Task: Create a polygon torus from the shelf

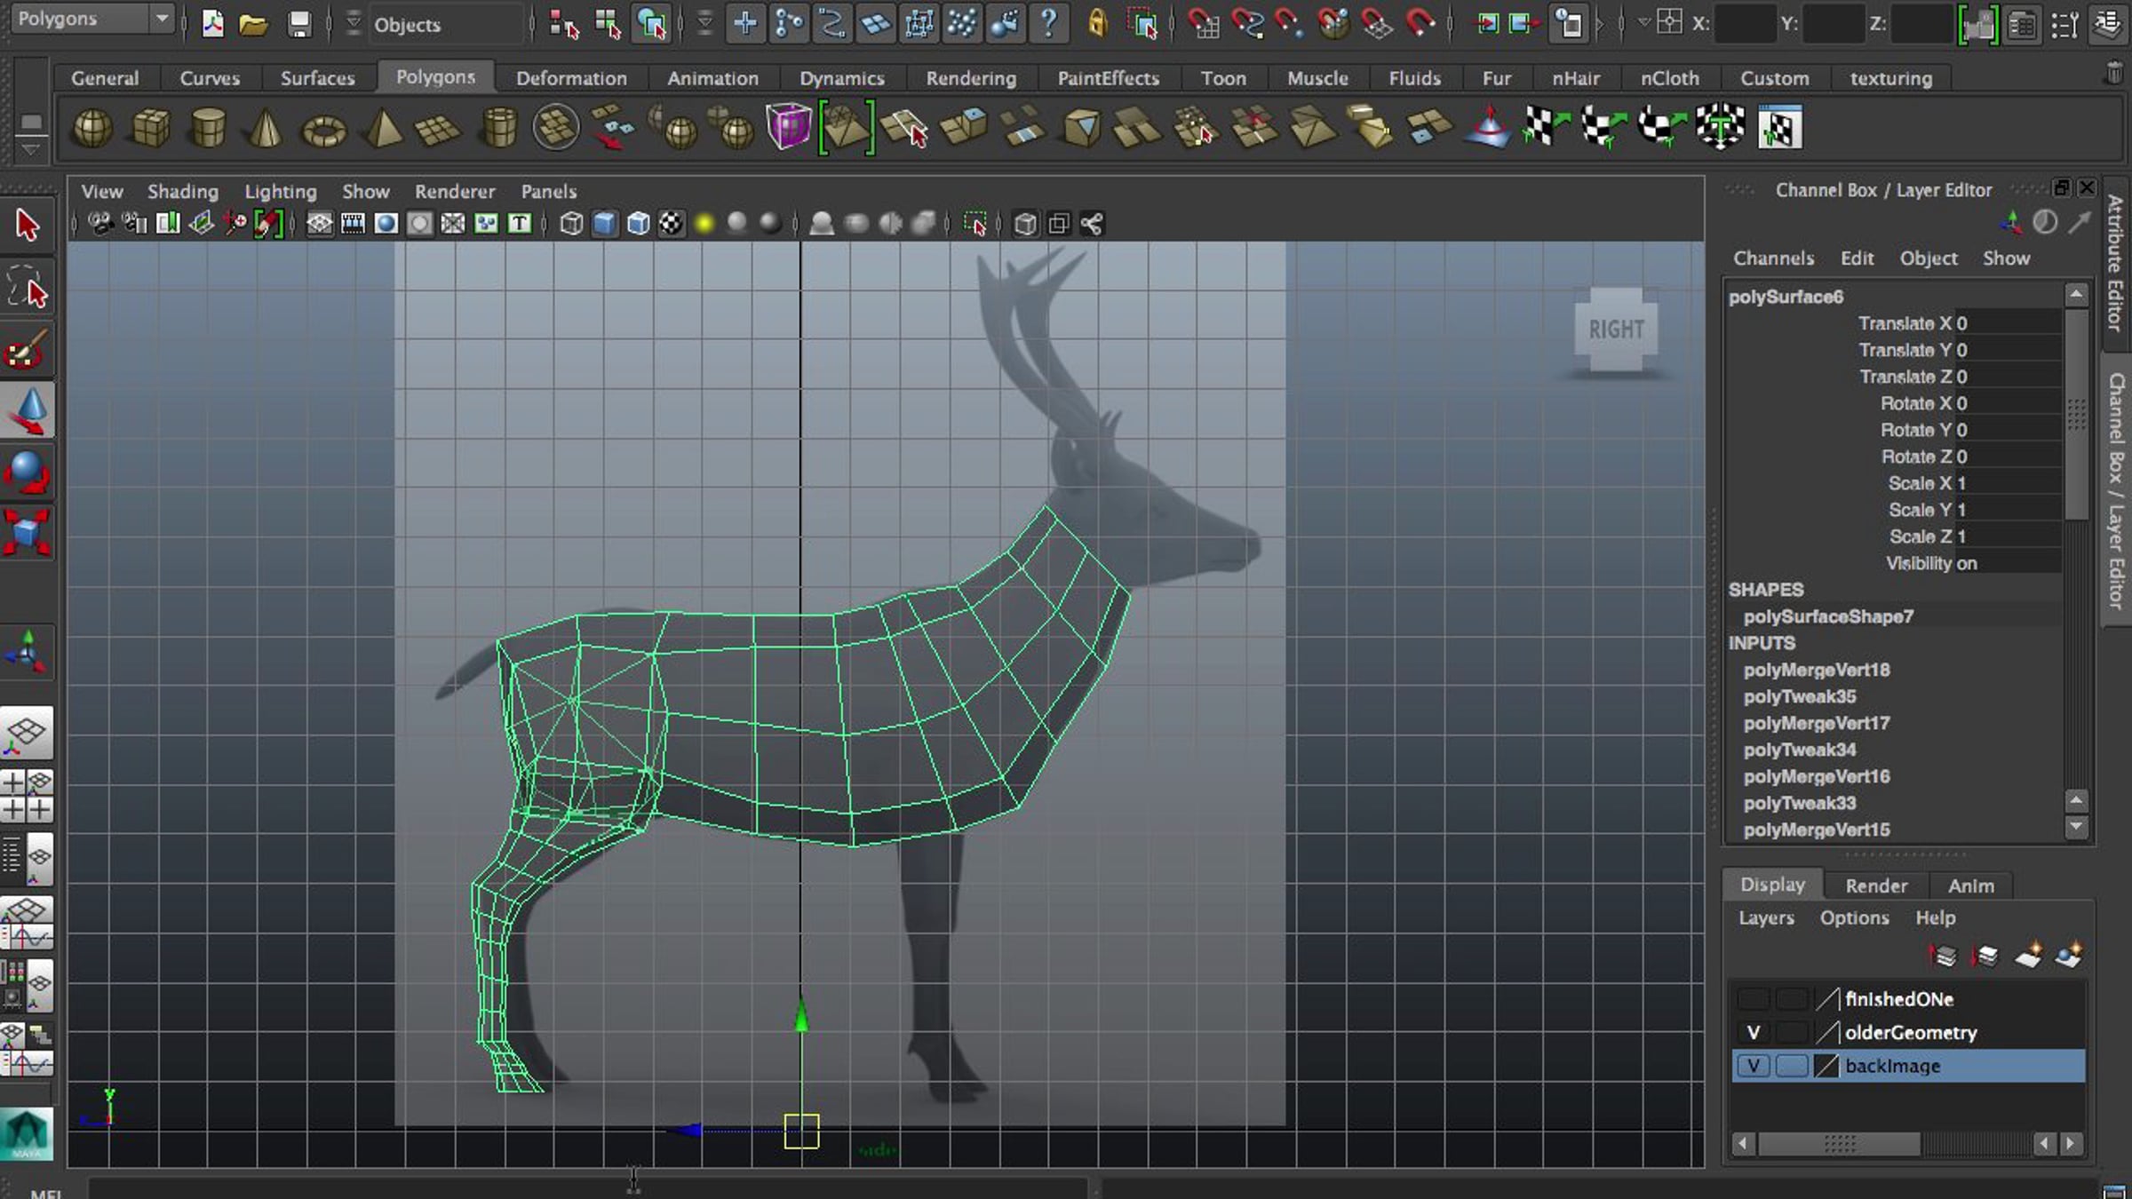Action: (323, 131)
